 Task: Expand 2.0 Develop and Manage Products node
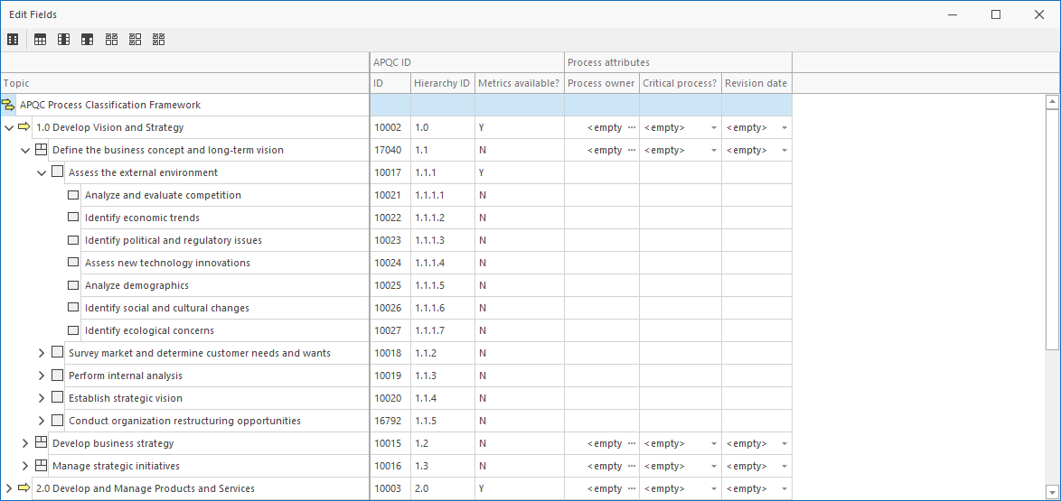[9, 488]
